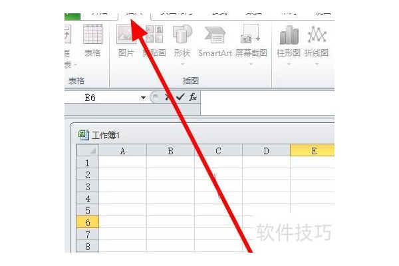Select column B header
399x266 pixels.
170,150
